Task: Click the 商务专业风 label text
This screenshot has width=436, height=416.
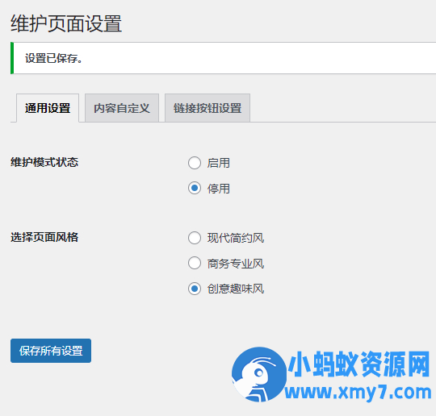Action: [236, 264]
